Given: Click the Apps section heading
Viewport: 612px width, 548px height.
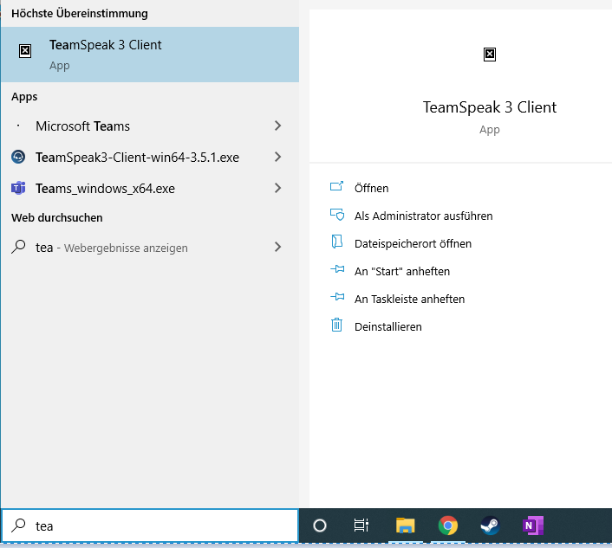Looking at the screenshot, I should (24, 97).
